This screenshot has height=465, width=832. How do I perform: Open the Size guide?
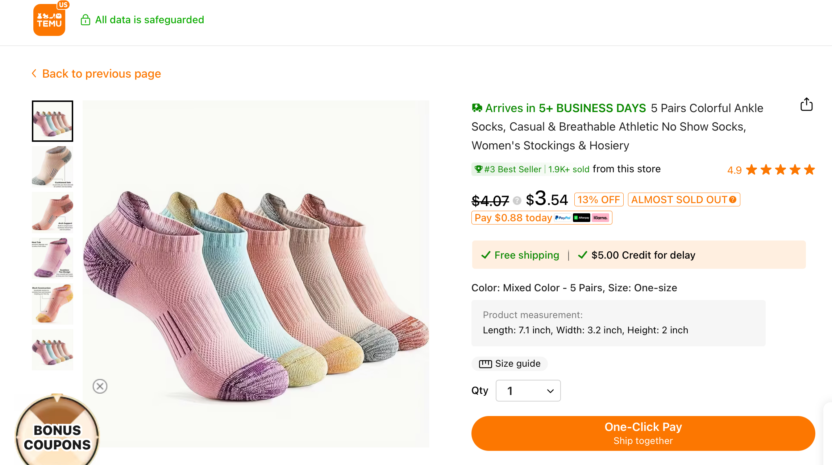click(509, 363)
